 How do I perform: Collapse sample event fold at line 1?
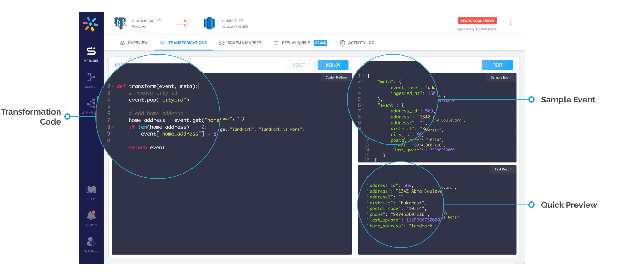pos(363,76)
